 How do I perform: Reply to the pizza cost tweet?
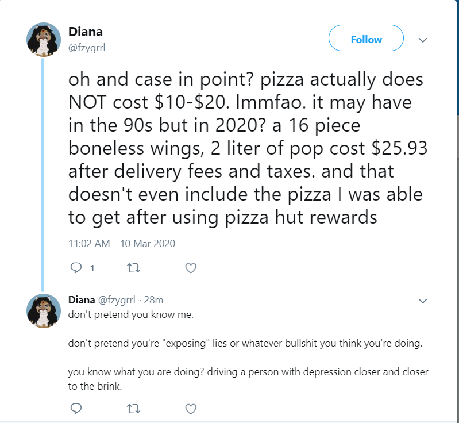pos(76,268)
